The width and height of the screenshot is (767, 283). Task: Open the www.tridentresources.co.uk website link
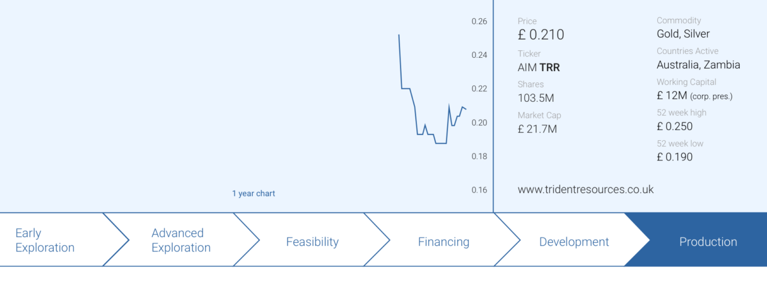click(x=585, y=189)
